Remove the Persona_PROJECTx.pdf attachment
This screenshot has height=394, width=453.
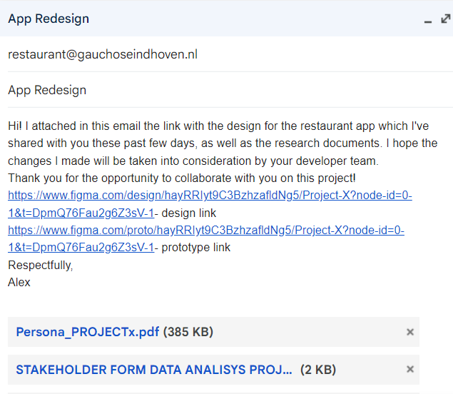[410, 332]
